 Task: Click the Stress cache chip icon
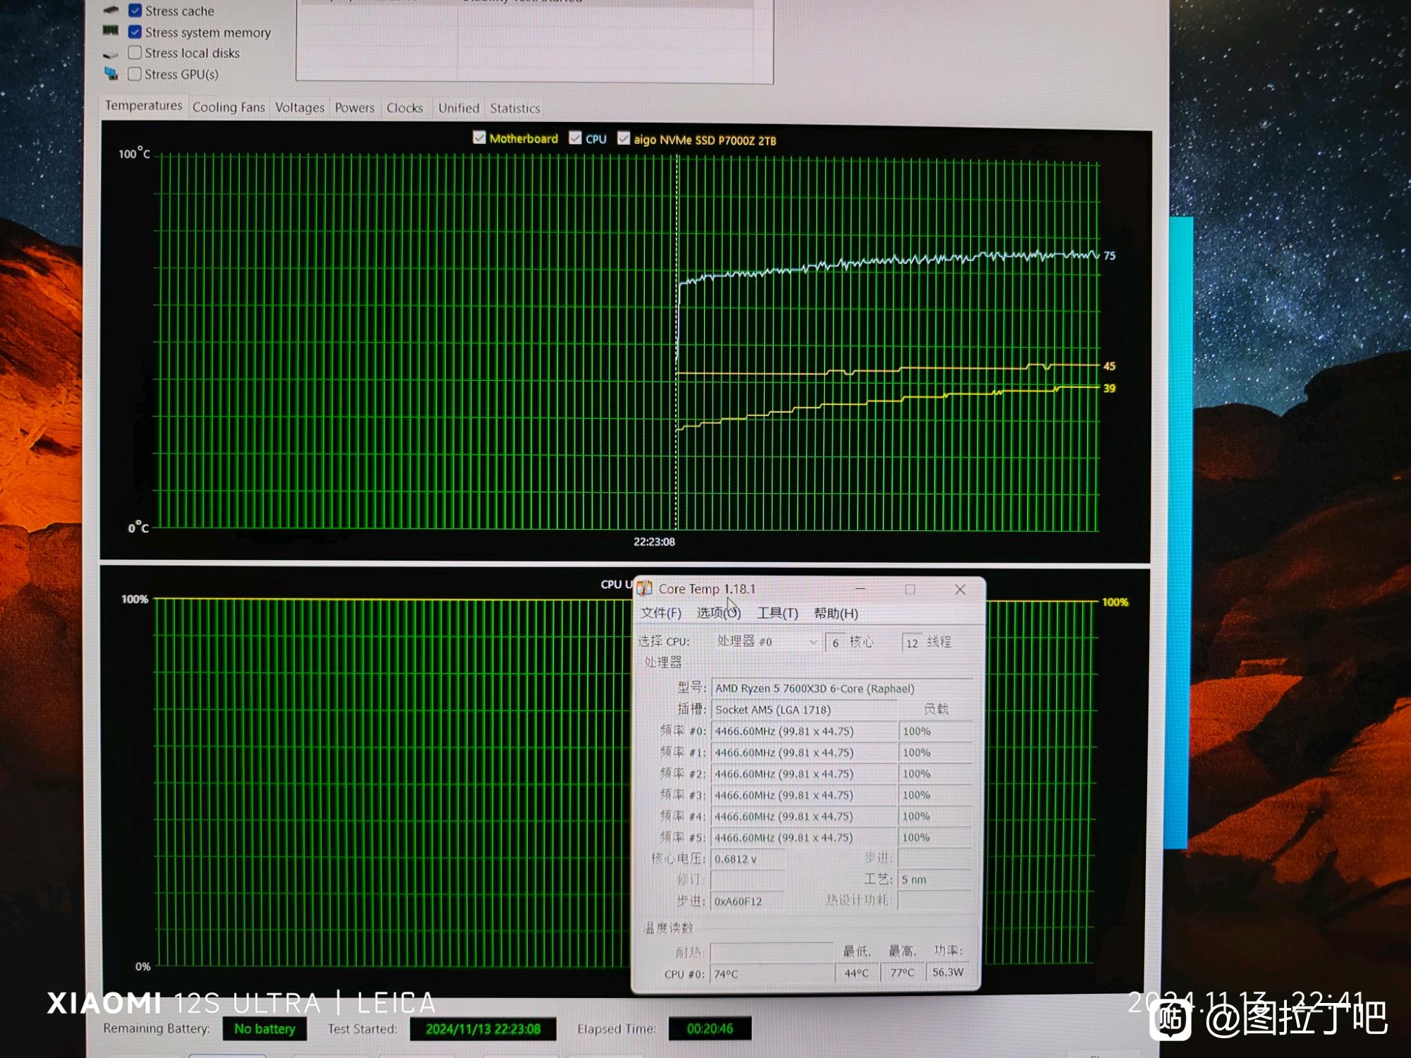[111, 10]
